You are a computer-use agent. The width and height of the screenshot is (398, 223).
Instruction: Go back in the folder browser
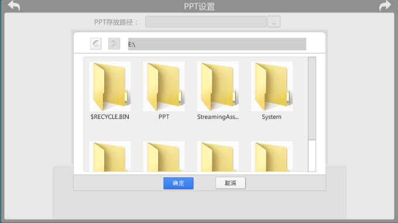(x=95, y=44)
